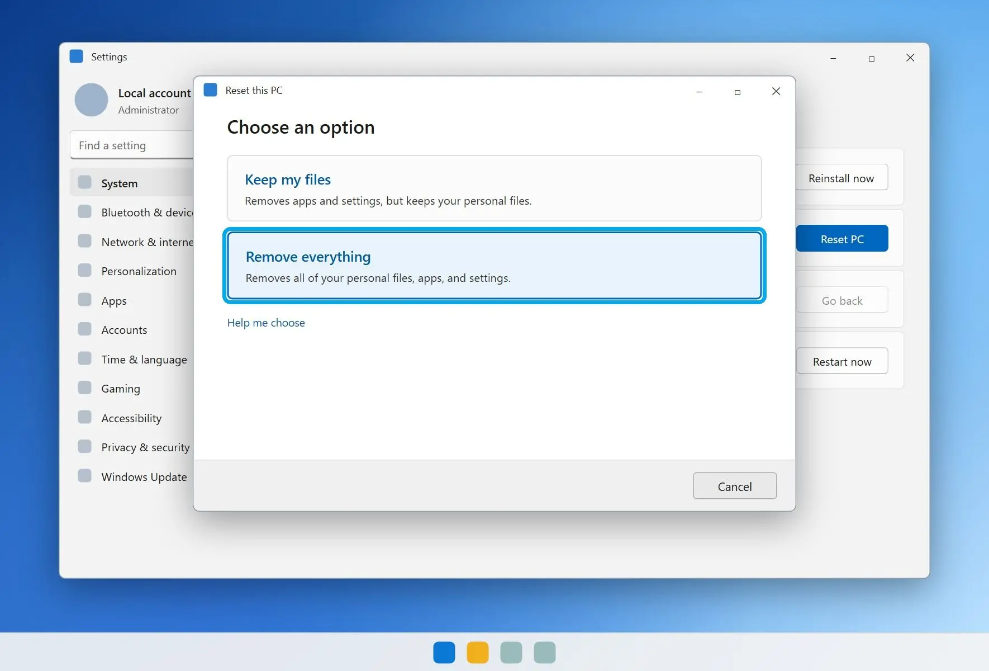Click the orange taskbar icon
The height and width of the screenshot is (671, 989).
[478, 653]
